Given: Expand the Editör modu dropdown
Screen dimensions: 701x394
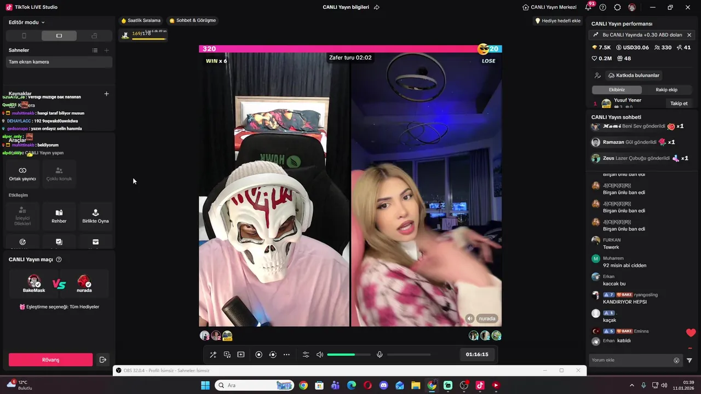Looking at the screenshot, I should point(27,22).
